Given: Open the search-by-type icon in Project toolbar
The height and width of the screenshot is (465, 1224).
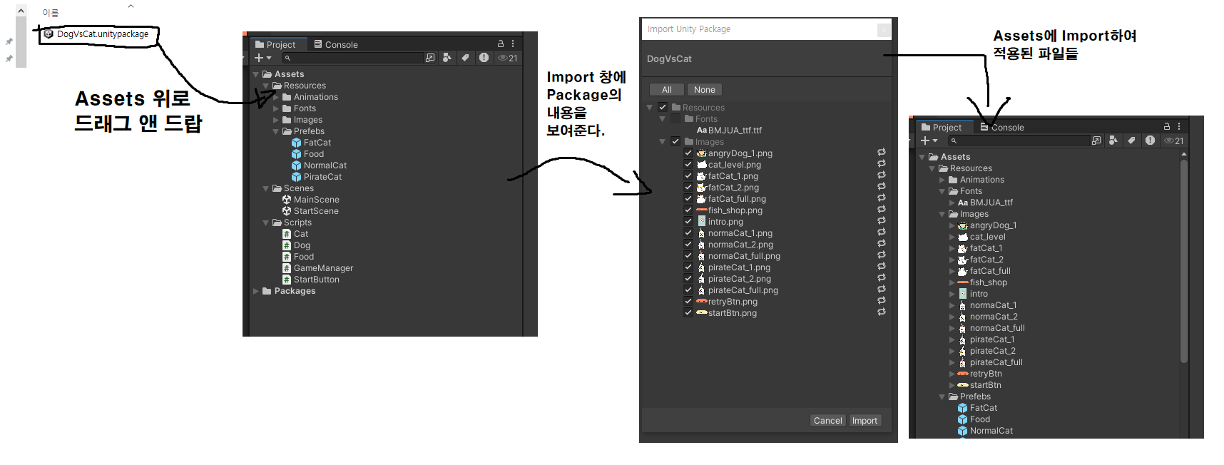Looking at the screenshot, I should tap(447, 58).
